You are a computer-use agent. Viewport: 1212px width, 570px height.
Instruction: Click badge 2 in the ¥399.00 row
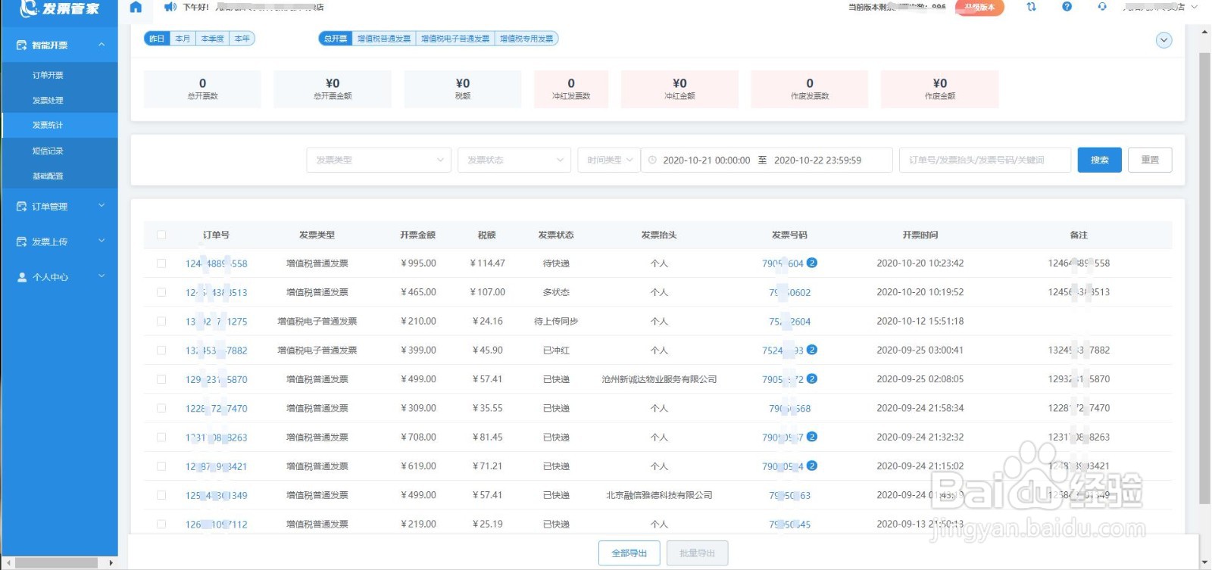(x=812, y=350)
